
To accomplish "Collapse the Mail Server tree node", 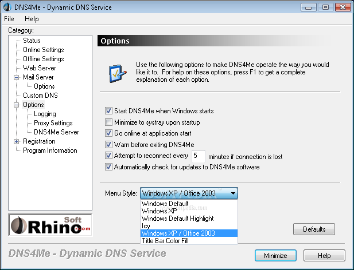I will pos(16,77).
